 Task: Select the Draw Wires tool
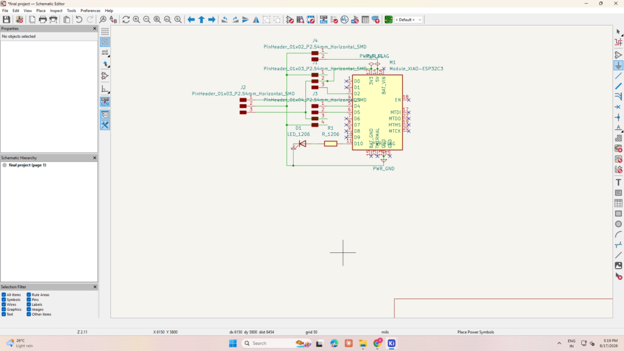click(x=618, y=76)
